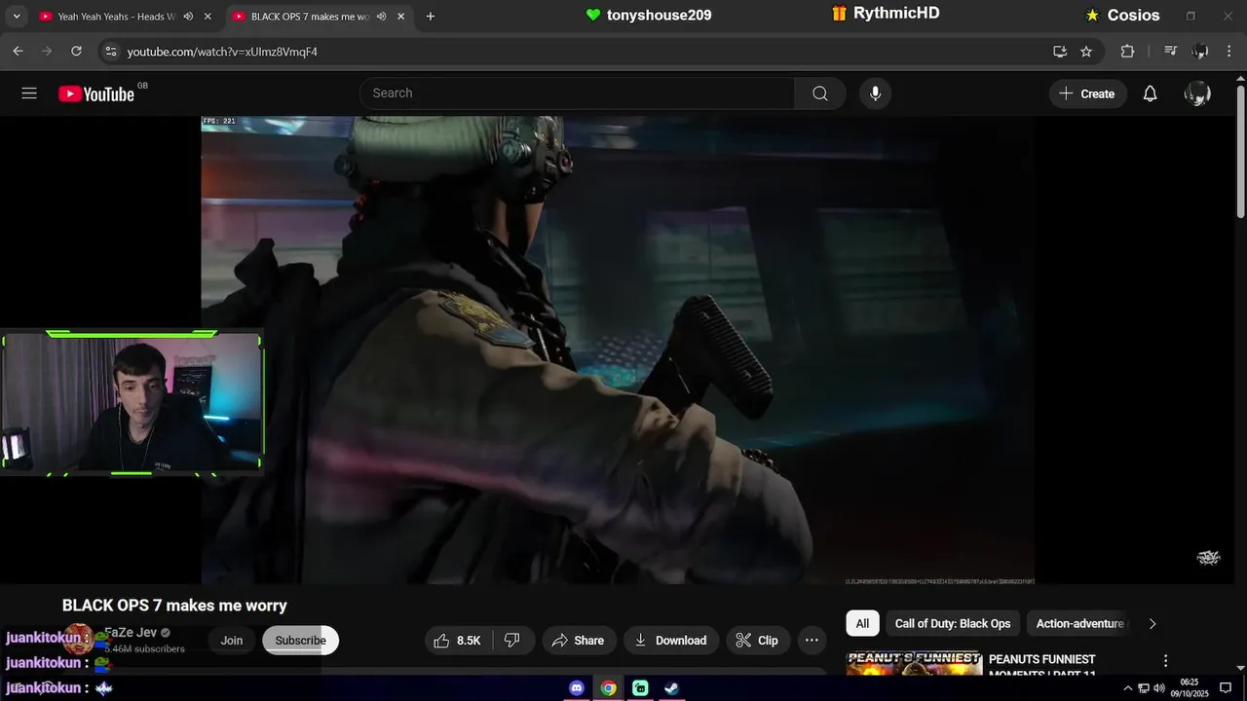
Task: Dislike the video
Action: [512, 641]
